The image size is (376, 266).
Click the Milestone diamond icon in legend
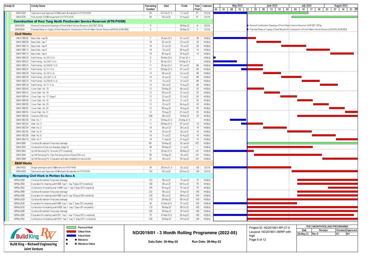[68, 240]
